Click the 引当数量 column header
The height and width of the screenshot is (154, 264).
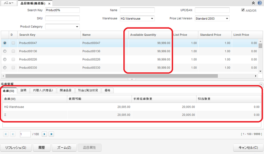229,99
